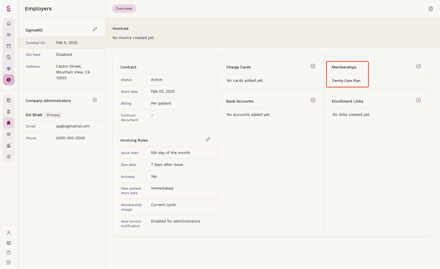
Task: Click 'Enabled for administrators' notification value
Action: (176, 221)
